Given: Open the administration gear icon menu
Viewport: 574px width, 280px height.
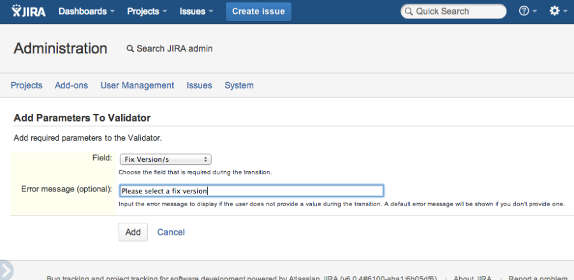Looking at the screenshot, I should click(x=558, y=11).
